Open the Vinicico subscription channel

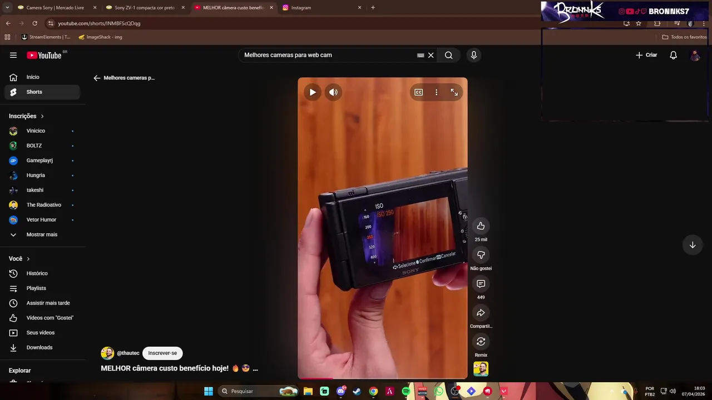(42, 131)
